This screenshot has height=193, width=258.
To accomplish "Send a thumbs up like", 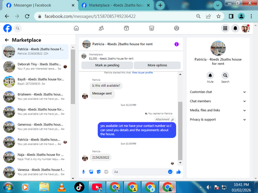I will (x=179, y=172).
